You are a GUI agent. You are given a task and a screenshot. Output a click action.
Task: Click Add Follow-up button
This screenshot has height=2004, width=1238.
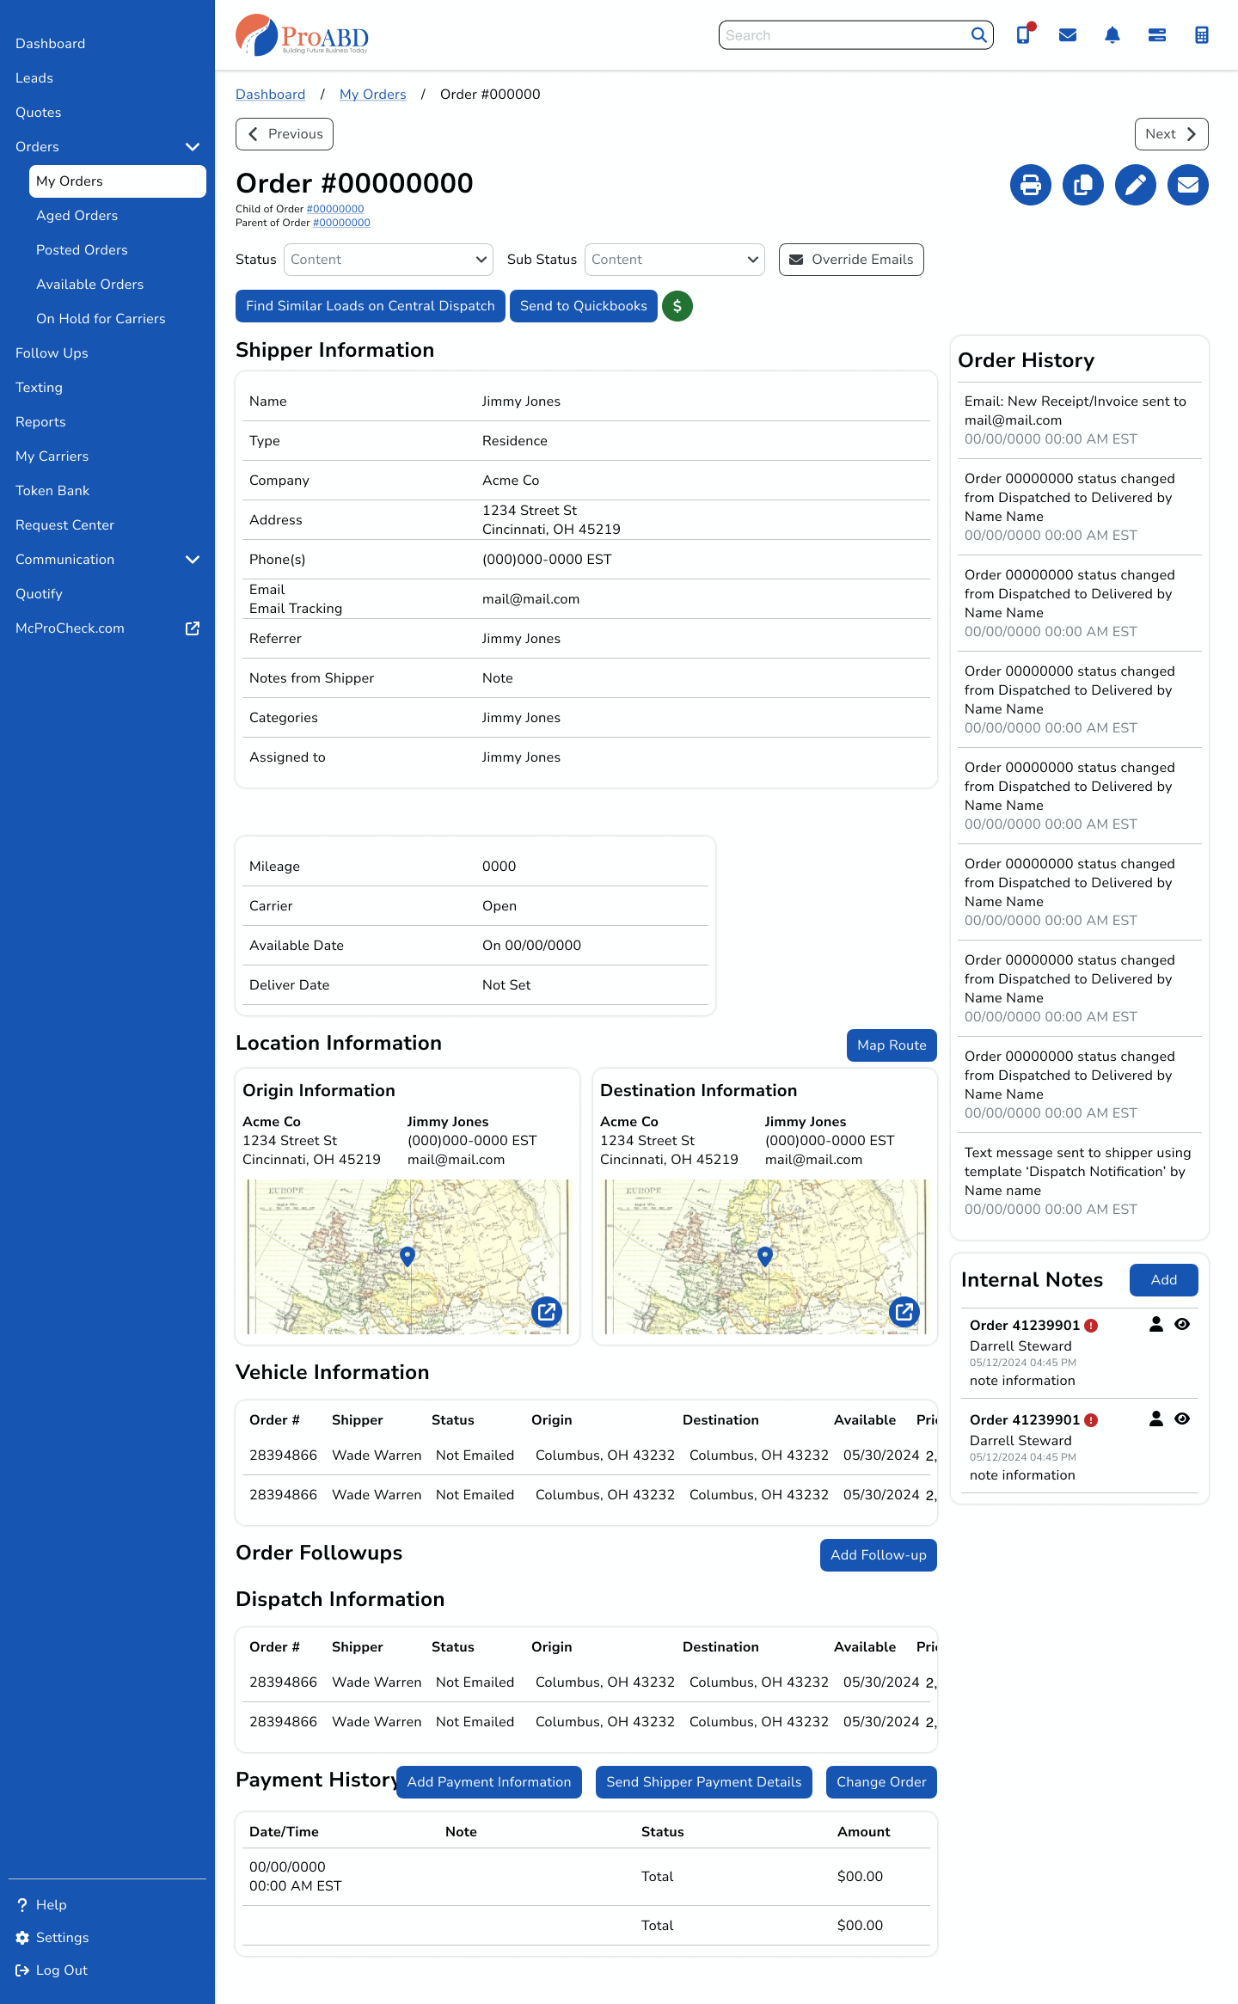879,1555
